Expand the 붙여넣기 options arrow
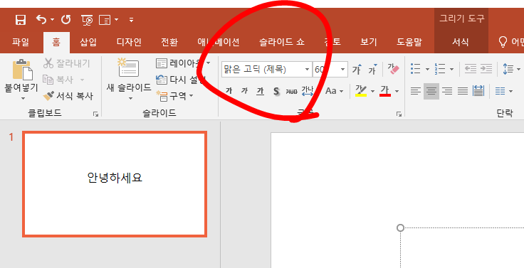This screenshot has height=268, width=524. [23, 98]
